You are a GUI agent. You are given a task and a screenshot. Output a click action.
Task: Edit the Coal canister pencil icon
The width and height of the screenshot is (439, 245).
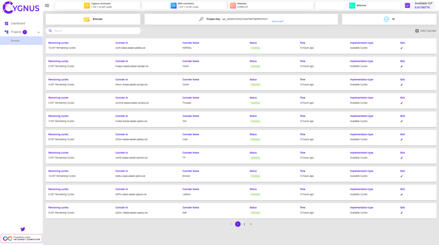click(x=402, y=139)
